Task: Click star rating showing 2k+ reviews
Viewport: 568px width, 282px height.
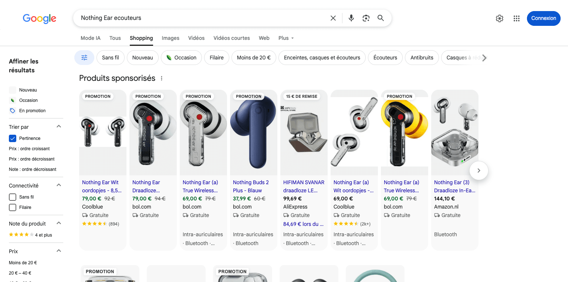Action: point(346,224)
